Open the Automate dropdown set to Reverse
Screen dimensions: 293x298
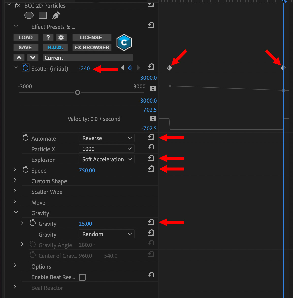click(x=107, y=138)
